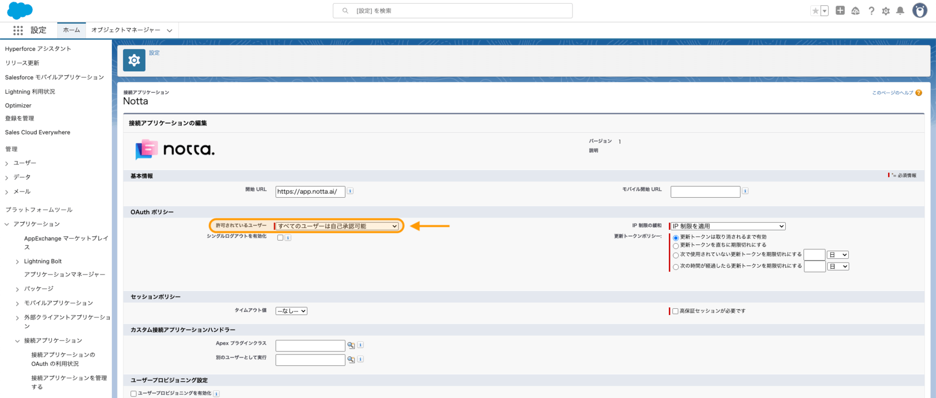Open the App Launcher grid icon
The height and width of the screenshot is (398, 936).
18,31
